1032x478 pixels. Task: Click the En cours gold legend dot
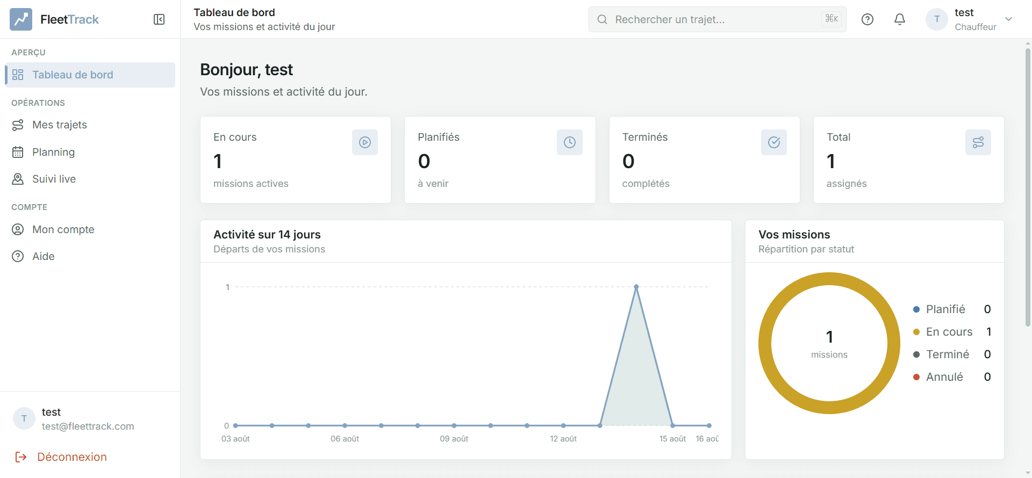916,332
